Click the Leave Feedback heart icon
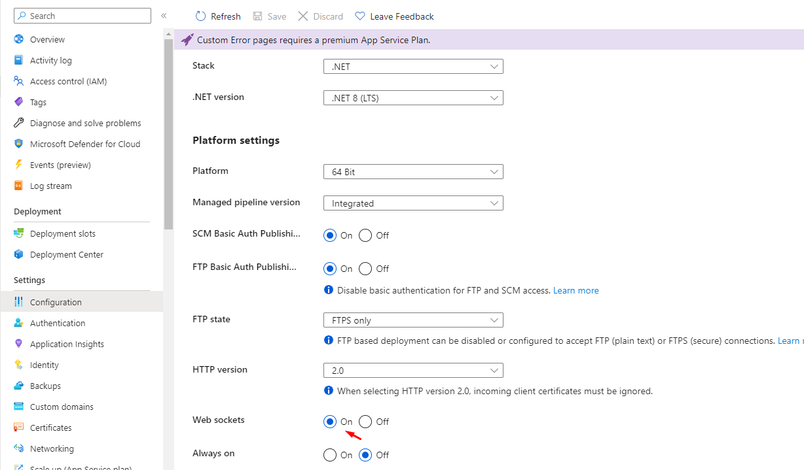The image size is (804, 470). (x=359, y=16)
